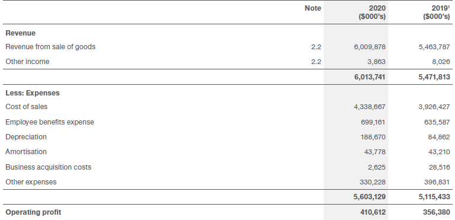Screen dimensions: 455x220
Task: Select the 2019 ($000's) column header
Action: pyautogui.click(x=437, y=12)
